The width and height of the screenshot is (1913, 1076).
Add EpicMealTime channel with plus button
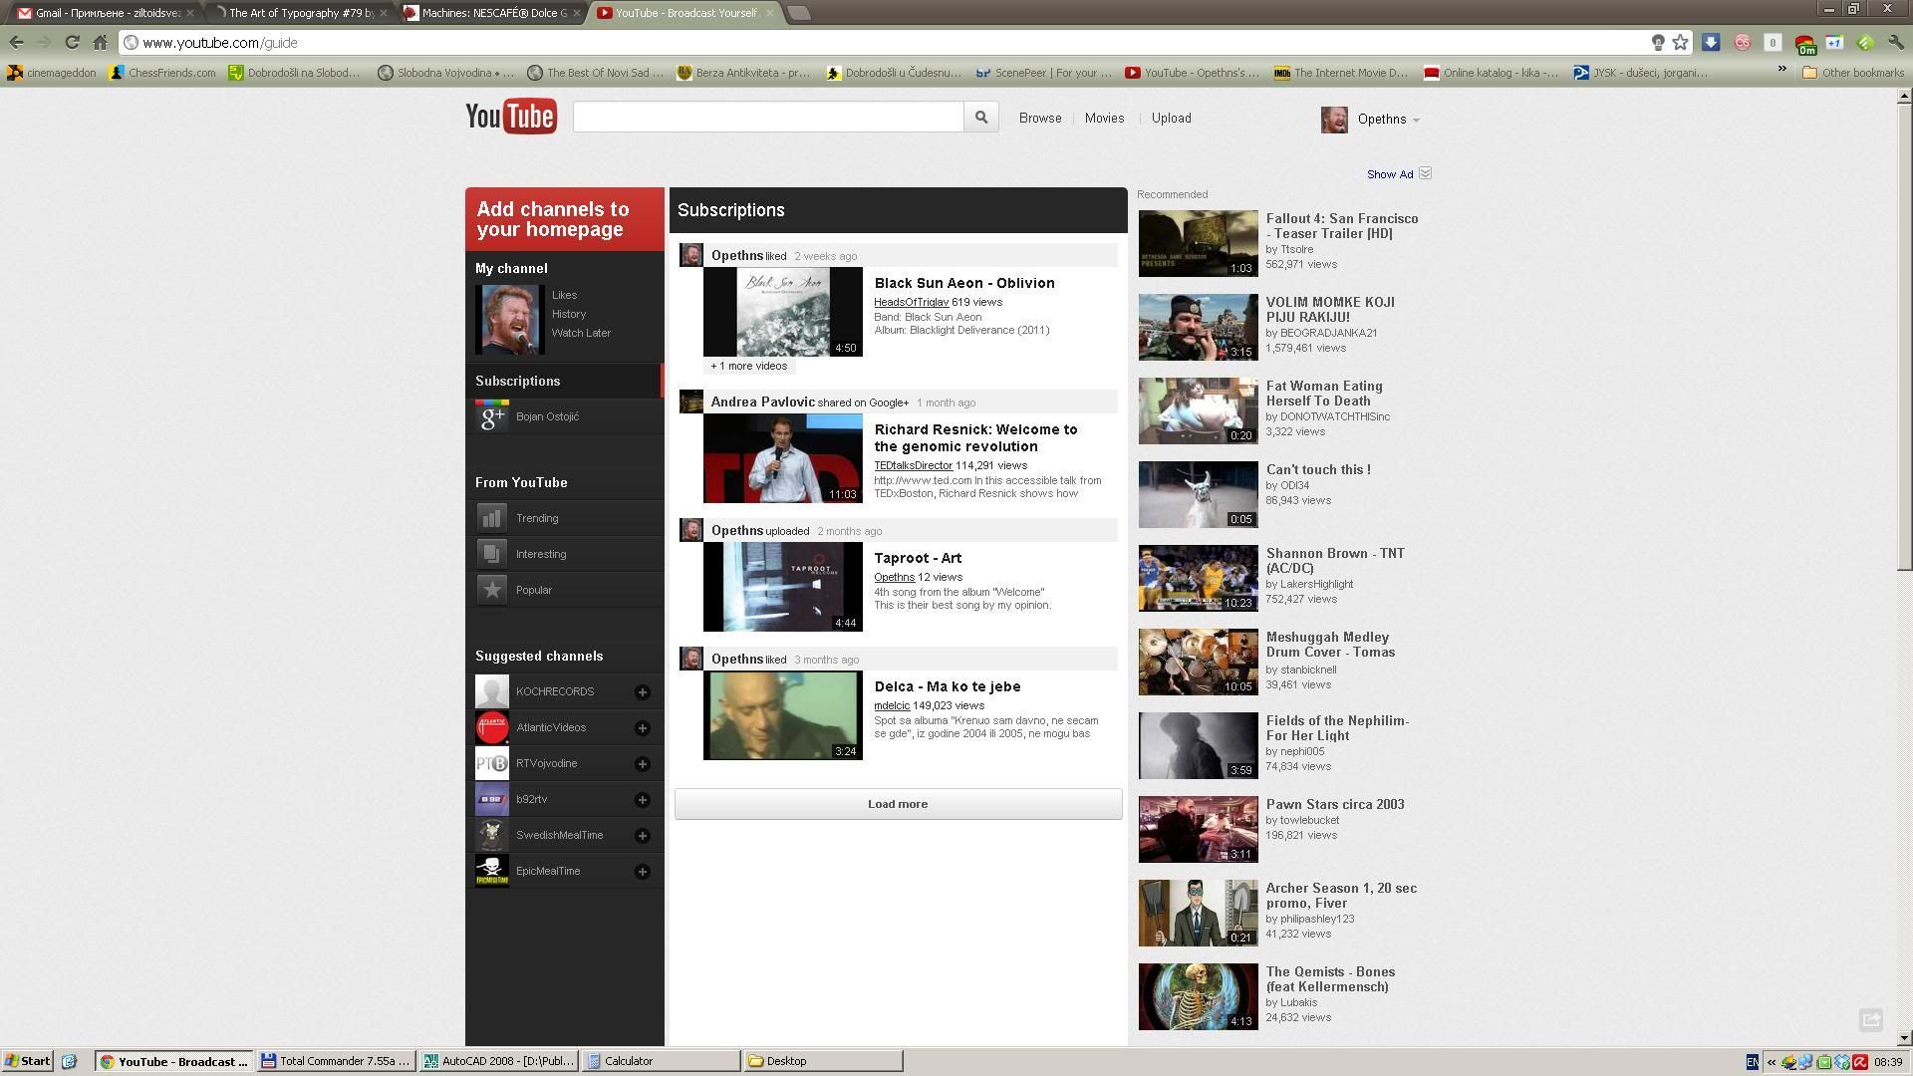(x=643, y=871)
